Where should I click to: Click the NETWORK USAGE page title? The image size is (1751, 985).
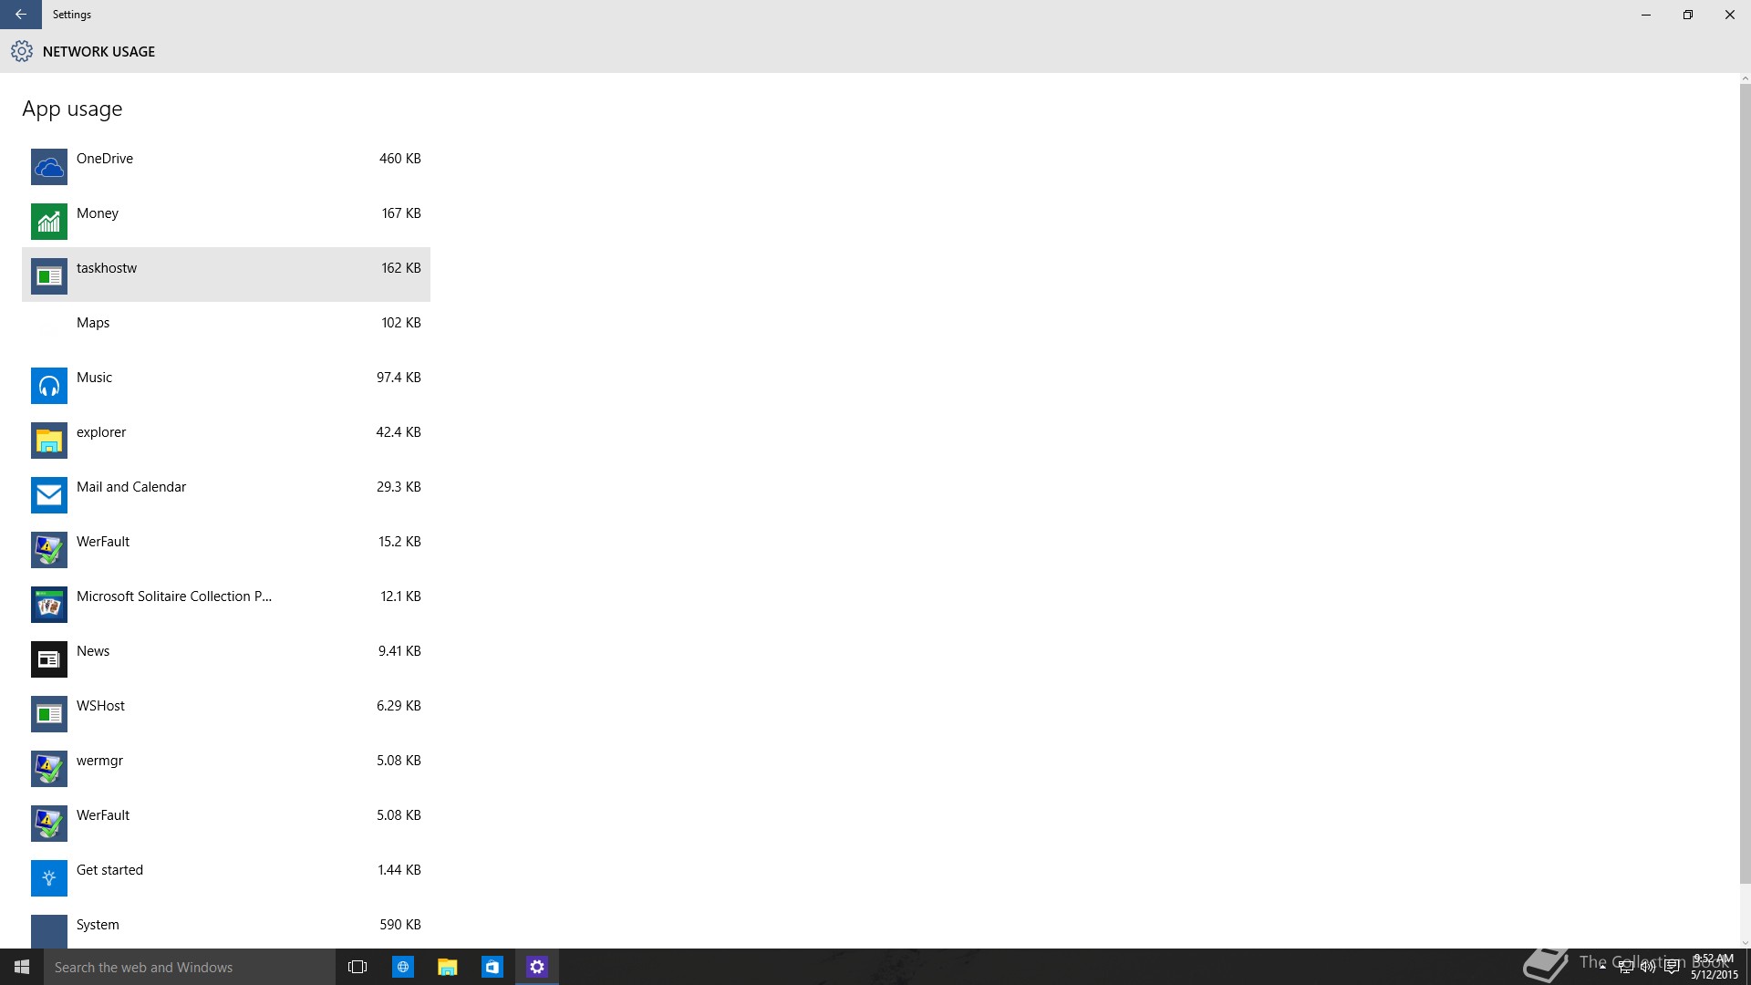pyautogui.click(x=98, y=52)
